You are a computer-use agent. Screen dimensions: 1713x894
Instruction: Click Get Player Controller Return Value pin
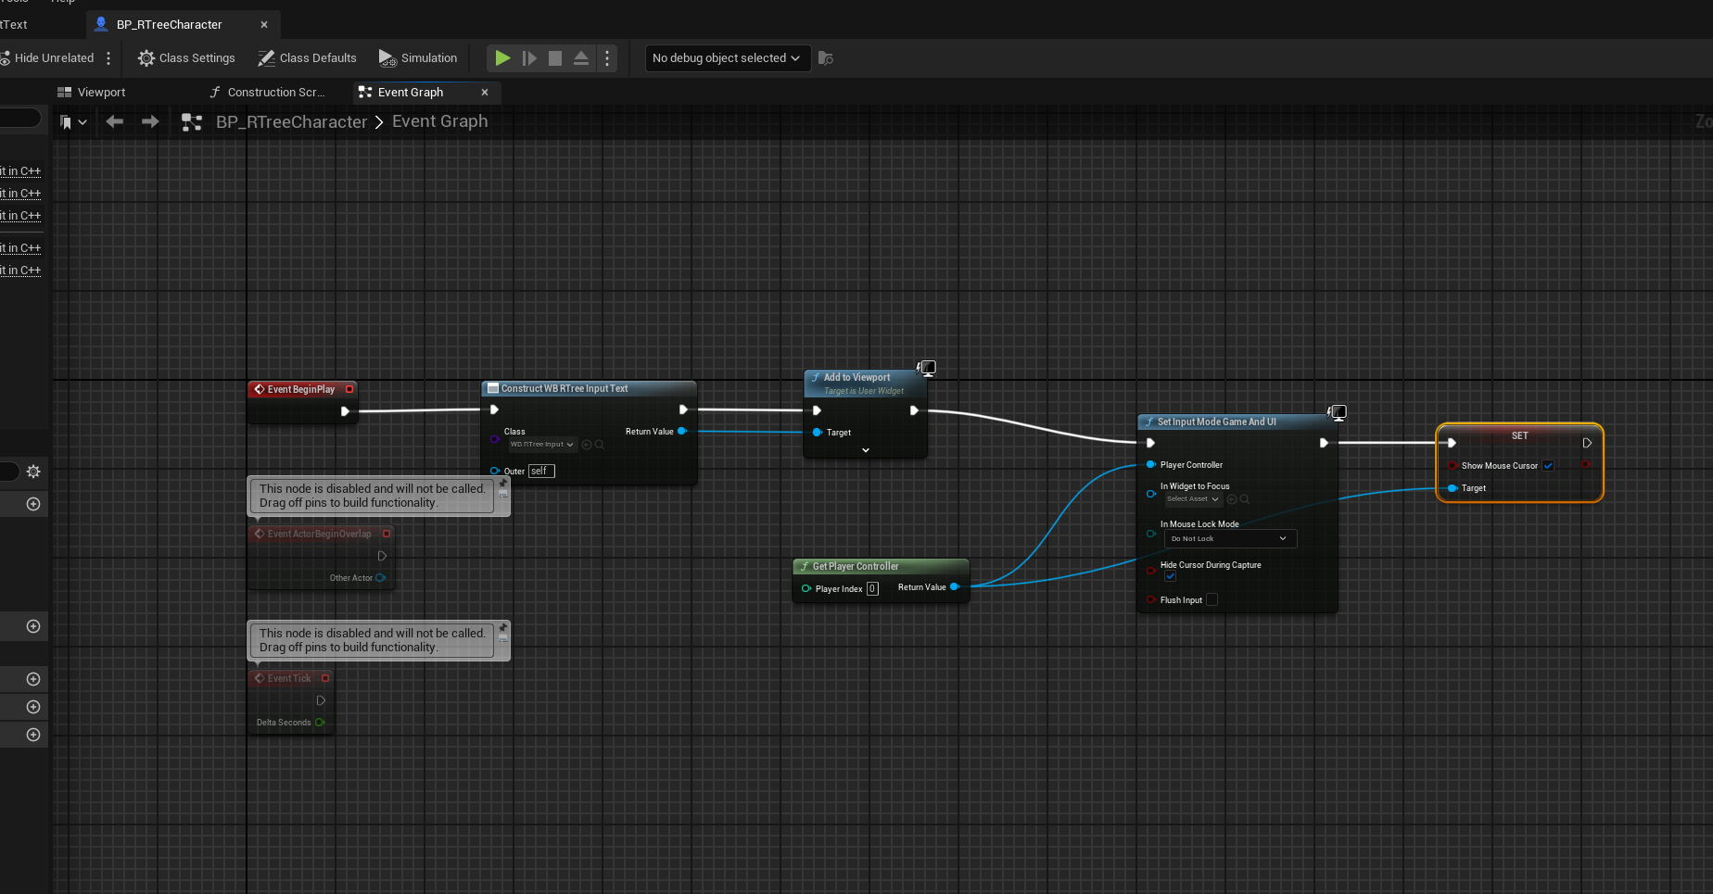(x=955, y=586)
